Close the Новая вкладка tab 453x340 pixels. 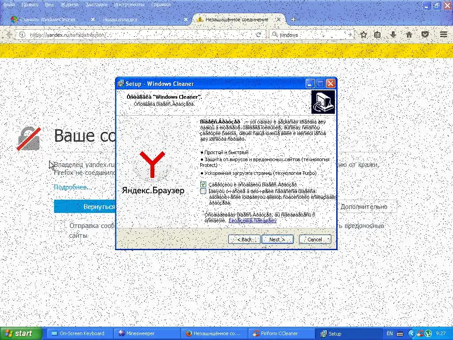tap(186, 19)
